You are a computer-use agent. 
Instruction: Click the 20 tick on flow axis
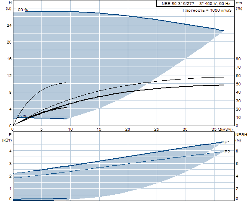(x=128, y=129)
